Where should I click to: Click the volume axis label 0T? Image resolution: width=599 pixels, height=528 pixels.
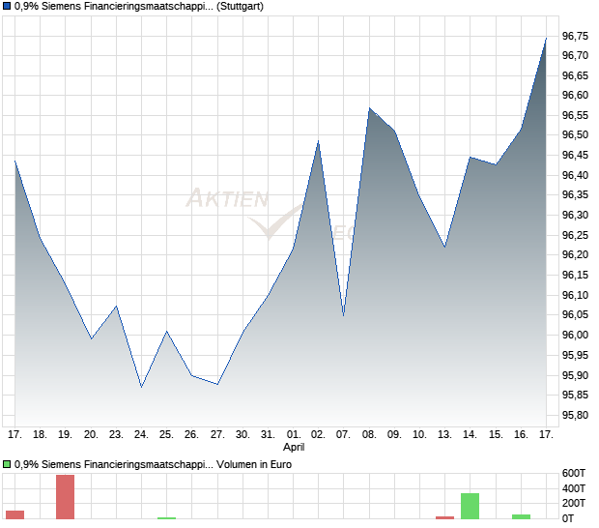pos(568,519)
